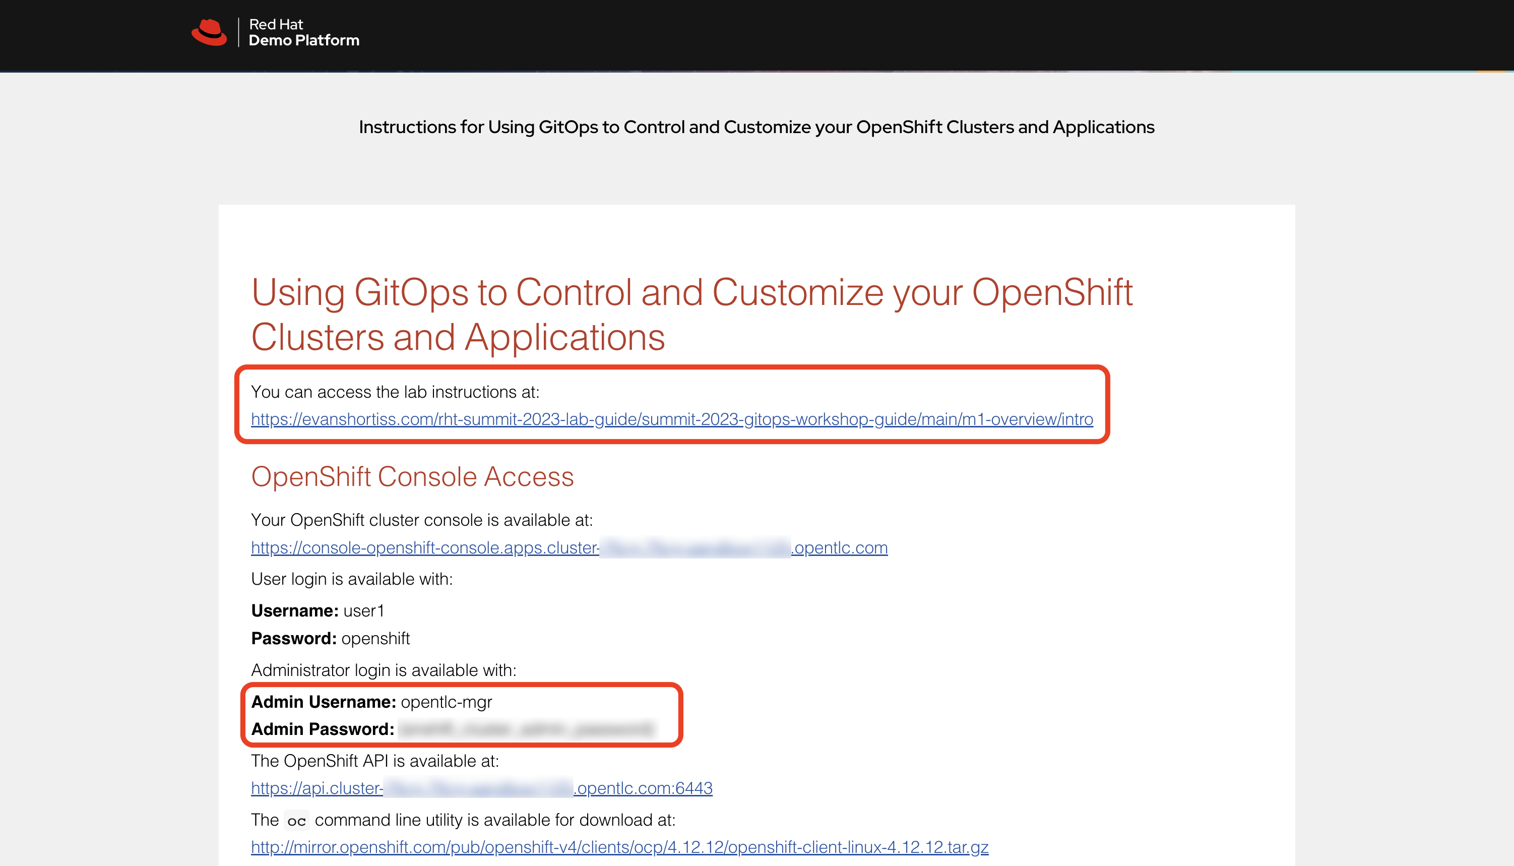Viewport: 1514px width, 866px height.
Task: Click the 'OpenShift Console Access' heading
Action: point(412,476)
